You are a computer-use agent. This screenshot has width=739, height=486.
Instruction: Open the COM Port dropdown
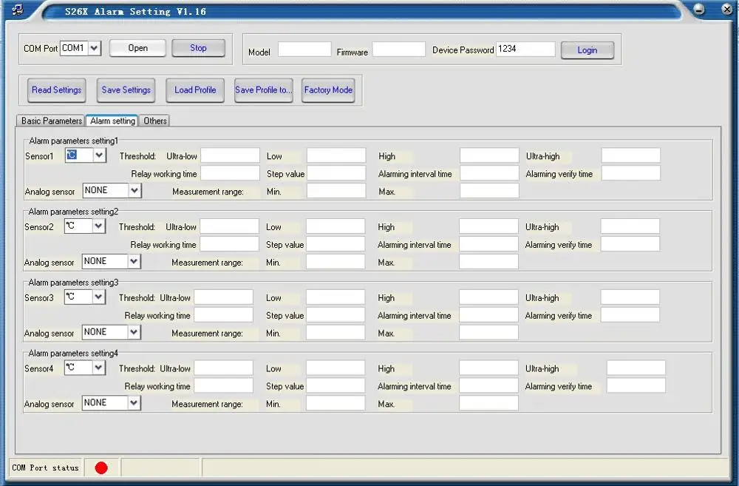(94, 48)
